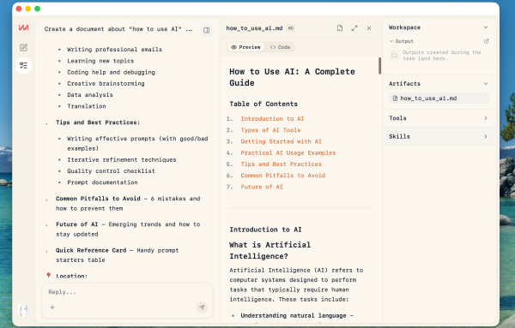Click the MD file type badge
The width and height of the screenshot is (515, 328).
(291, 28)
